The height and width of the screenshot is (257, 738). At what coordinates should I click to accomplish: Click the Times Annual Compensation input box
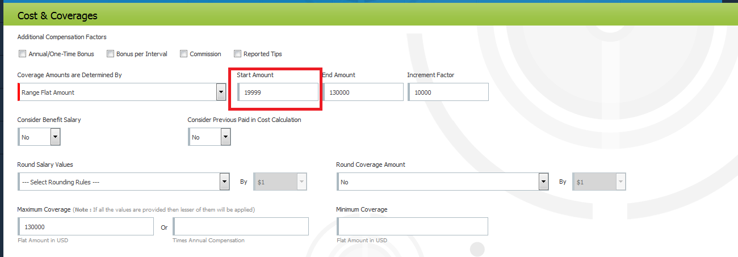tap(241, 226)
